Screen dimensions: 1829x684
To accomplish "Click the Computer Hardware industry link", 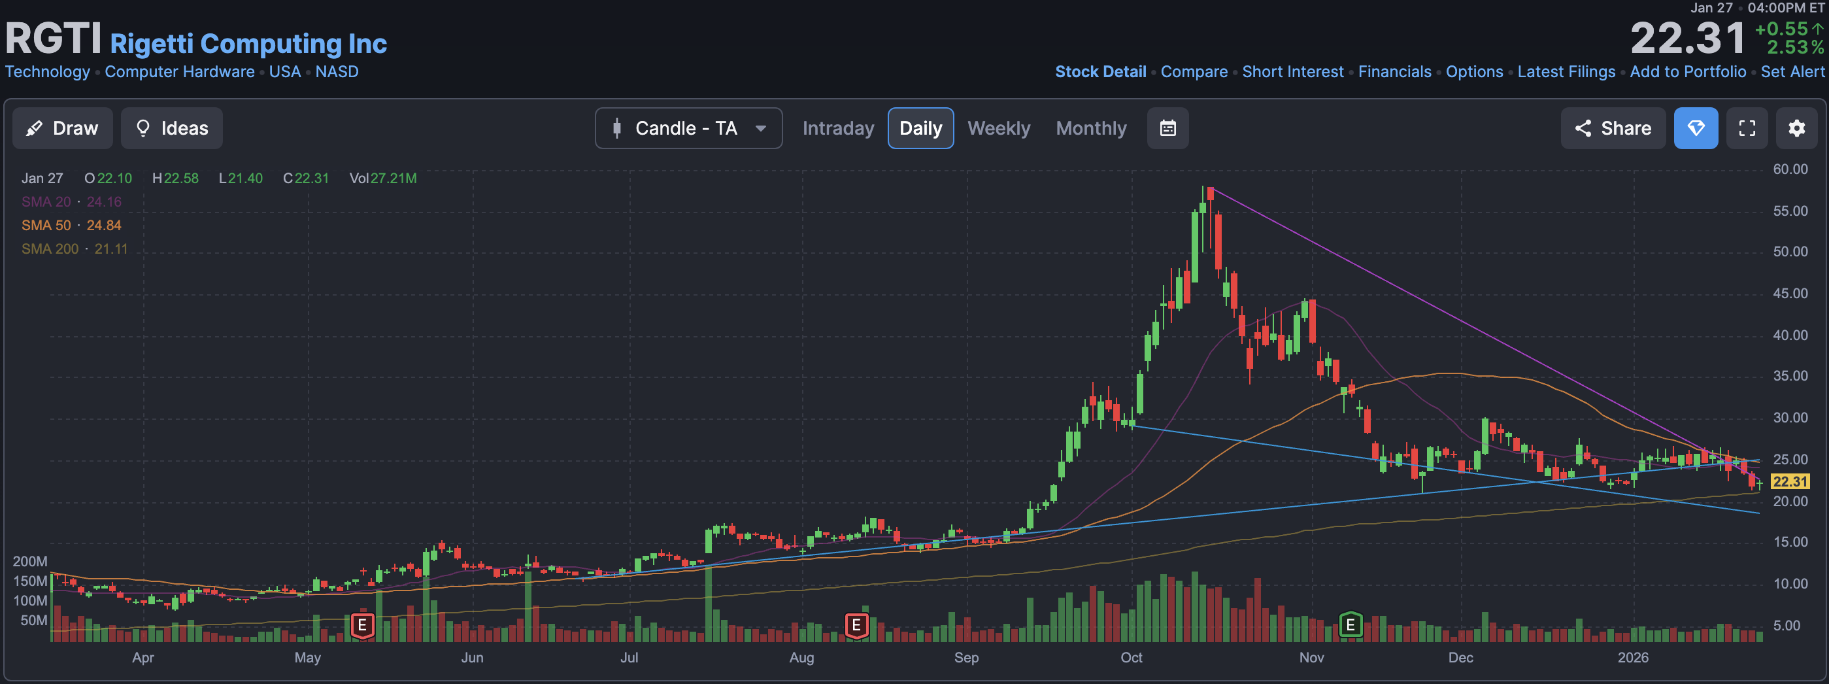I will click(180, 72).
